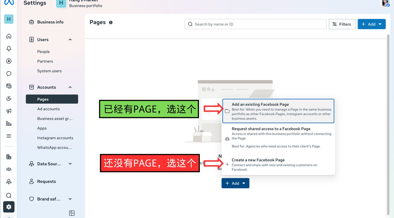
Task: Click the Accounts section heading
Action: (x=46, y=87)
